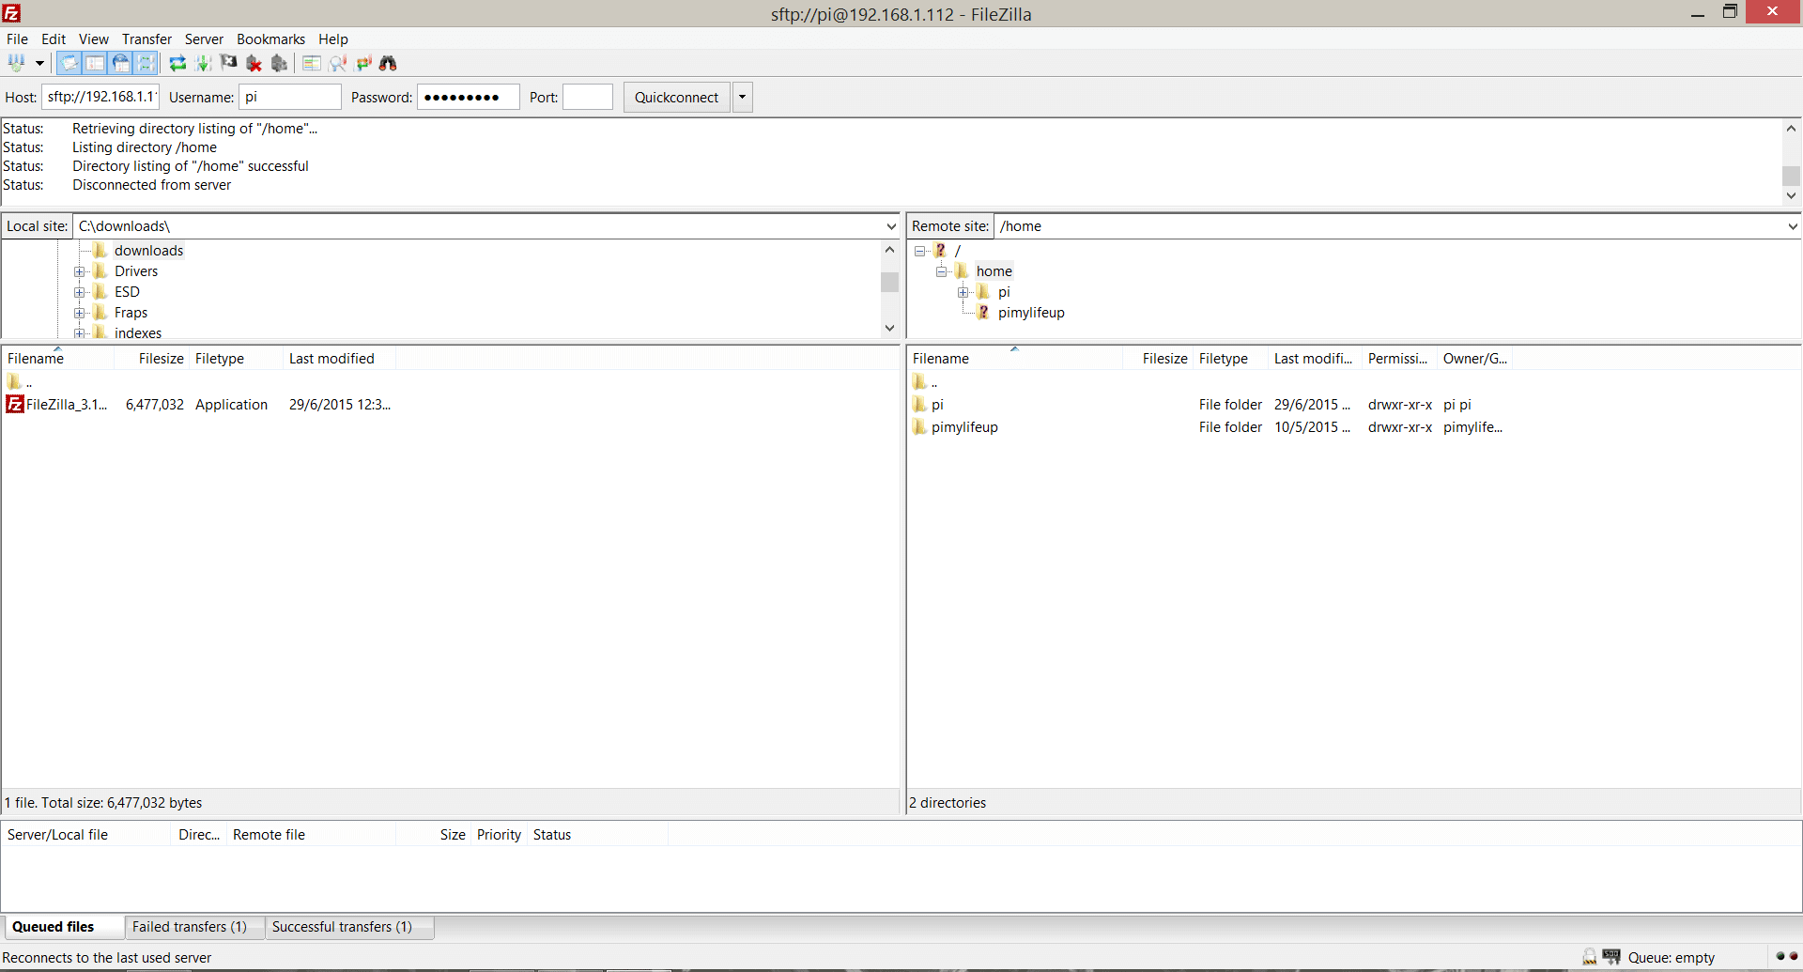Open the Quickconnect history dropdown
The image size is (1803, 972).
(x=742, y=97)
